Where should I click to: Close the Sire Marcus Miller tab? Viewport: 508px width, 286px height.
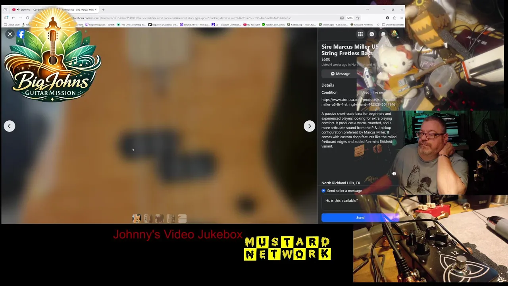click(x=96, y=10)
